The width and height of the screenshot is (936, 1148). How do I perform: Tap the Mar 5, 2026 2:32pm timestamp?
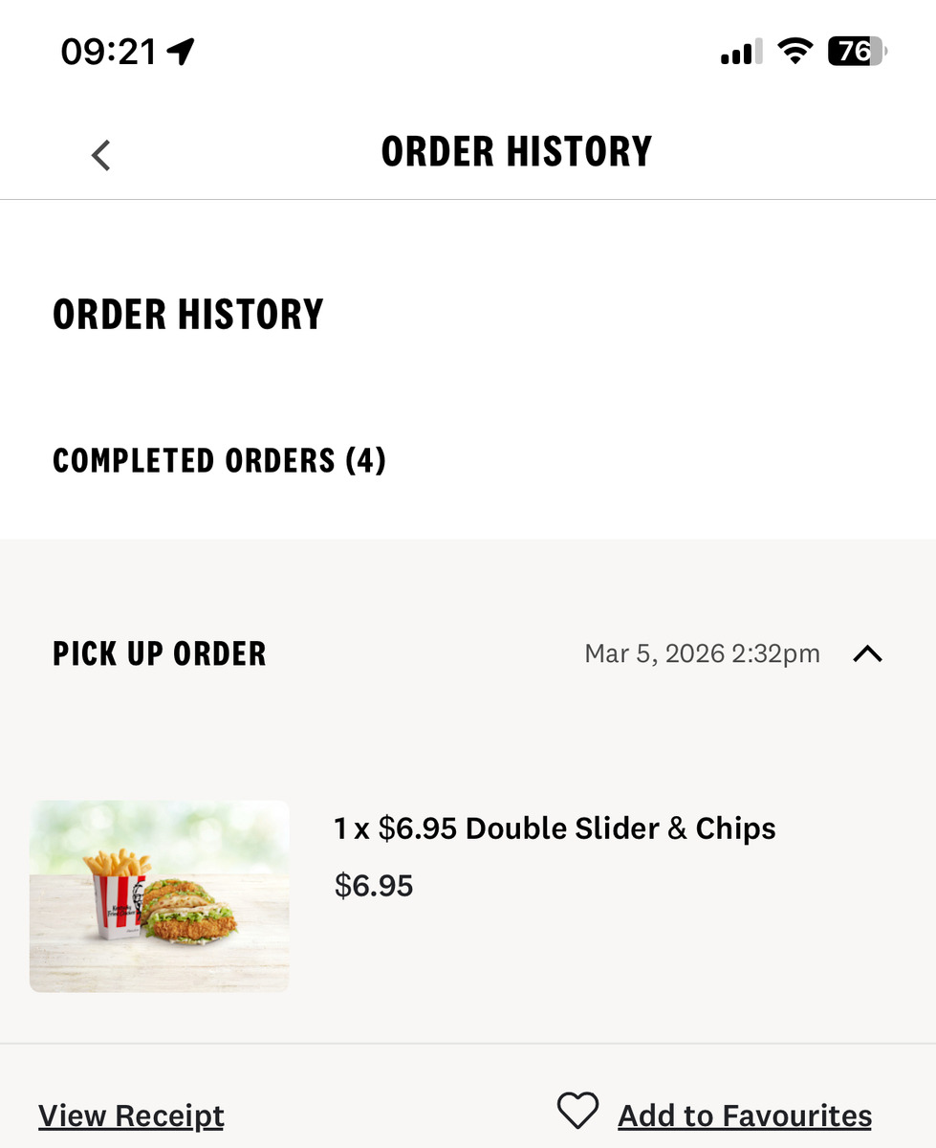[x=702, y=654]
